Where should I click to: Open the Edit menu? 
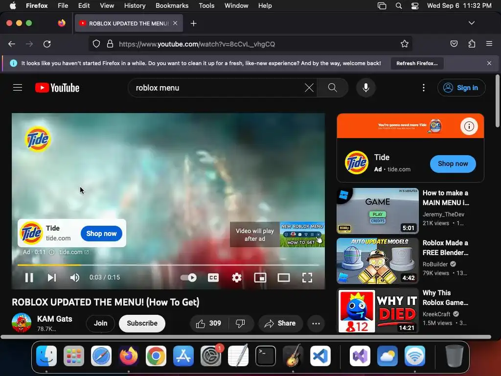point(84,5)
